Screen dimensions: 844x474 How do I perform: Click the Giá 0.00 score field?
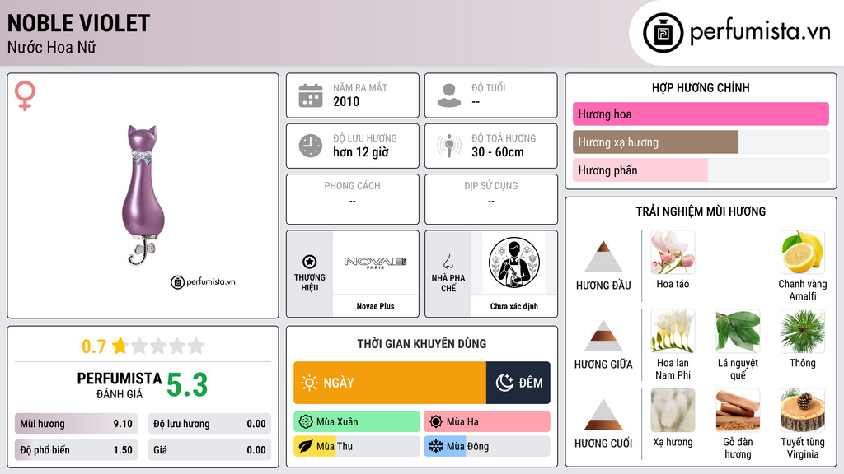(209, 450)
